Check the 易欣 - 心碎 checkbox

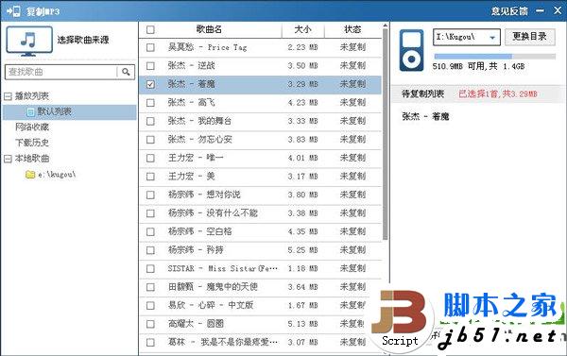[x=150, y=306]
